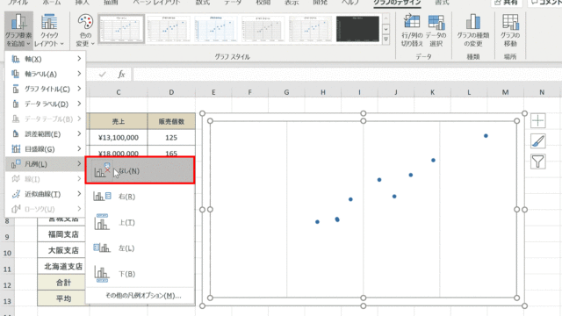Open the 色の変更 color palette
Image resolution: width=562 pixels, height=316 pixels.
[x=85, y=31]
